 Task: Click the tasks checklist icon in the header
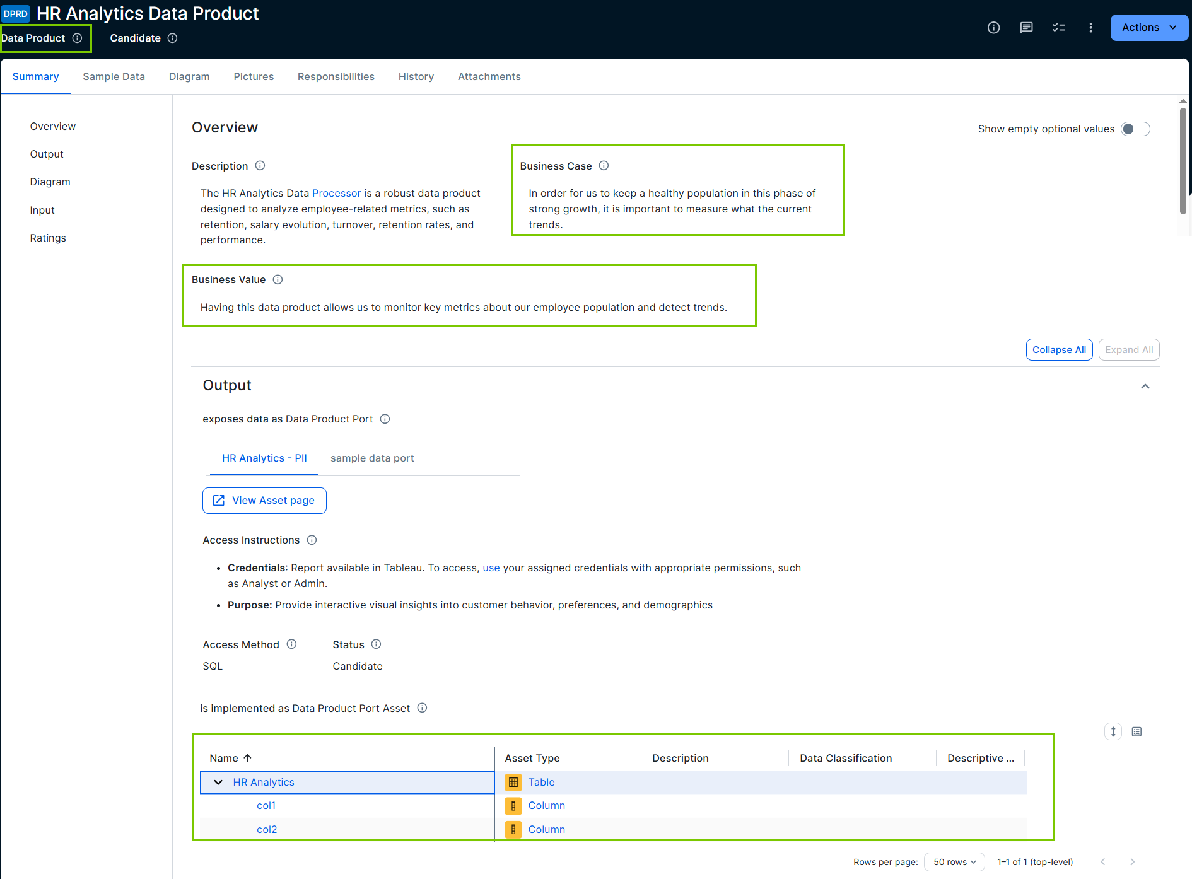1059,27
